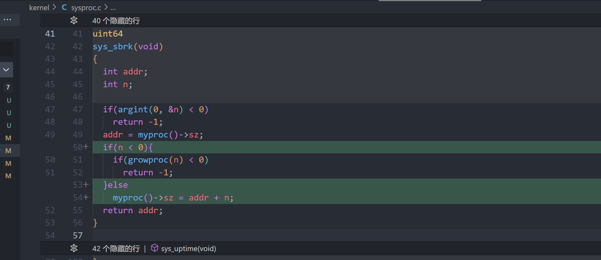Click the 'uint64' return type text
601x260 pixels.
[108, 34]
